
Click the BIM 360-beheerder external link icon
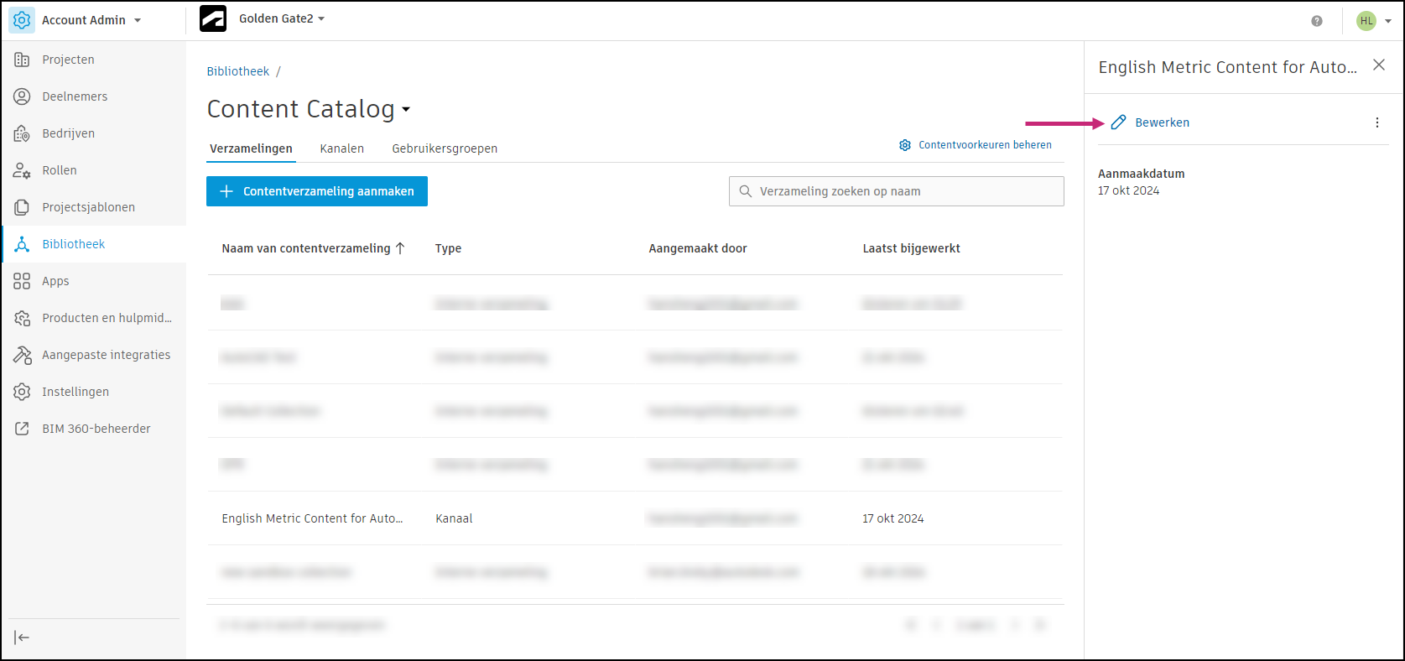tap(22, 429)
